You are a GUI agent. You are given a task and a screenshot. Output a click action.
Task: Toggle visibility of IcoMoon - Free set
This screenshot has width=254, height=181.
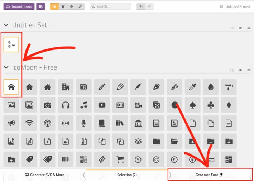(240, 70)
